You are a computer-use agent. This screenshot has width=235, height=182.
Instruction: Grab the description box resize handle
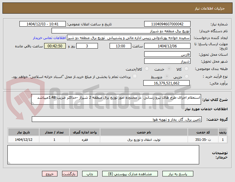tap(33, 103)
